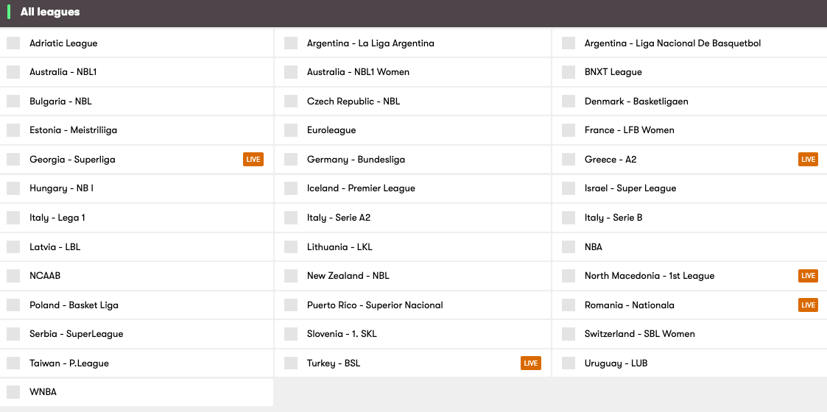Open the NBA league name

594,246
